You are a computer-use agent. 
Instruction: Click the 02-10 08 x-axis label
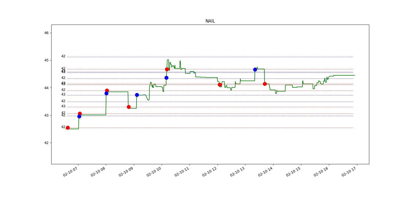click(98, 172)
